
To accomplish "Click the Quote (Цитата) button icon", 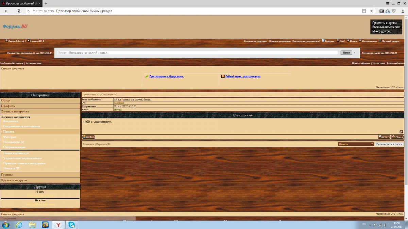I will (384, 137).
